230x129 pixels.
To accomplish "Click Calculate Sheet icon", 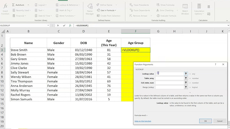I will click(209, 14).
